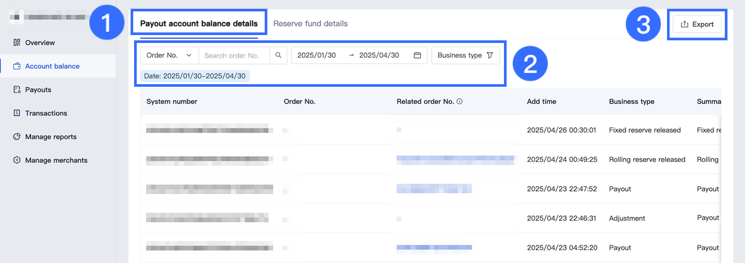
Task: Click the Overview sidebar icon
Action: tap(17, 43)
